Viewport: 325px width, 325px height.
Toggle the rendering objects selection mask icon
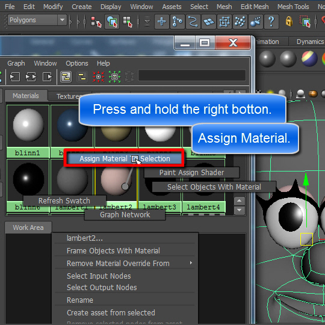[256, 22]
